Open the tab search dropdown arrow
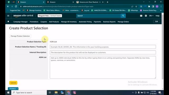 [x=144, y=2]
